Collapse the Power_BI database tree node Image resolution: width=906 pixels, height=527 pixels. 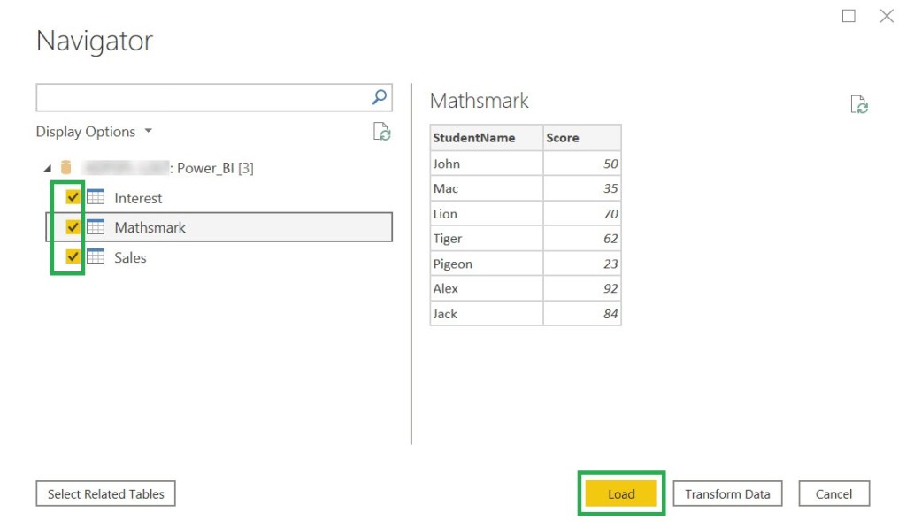click(47, 168)
